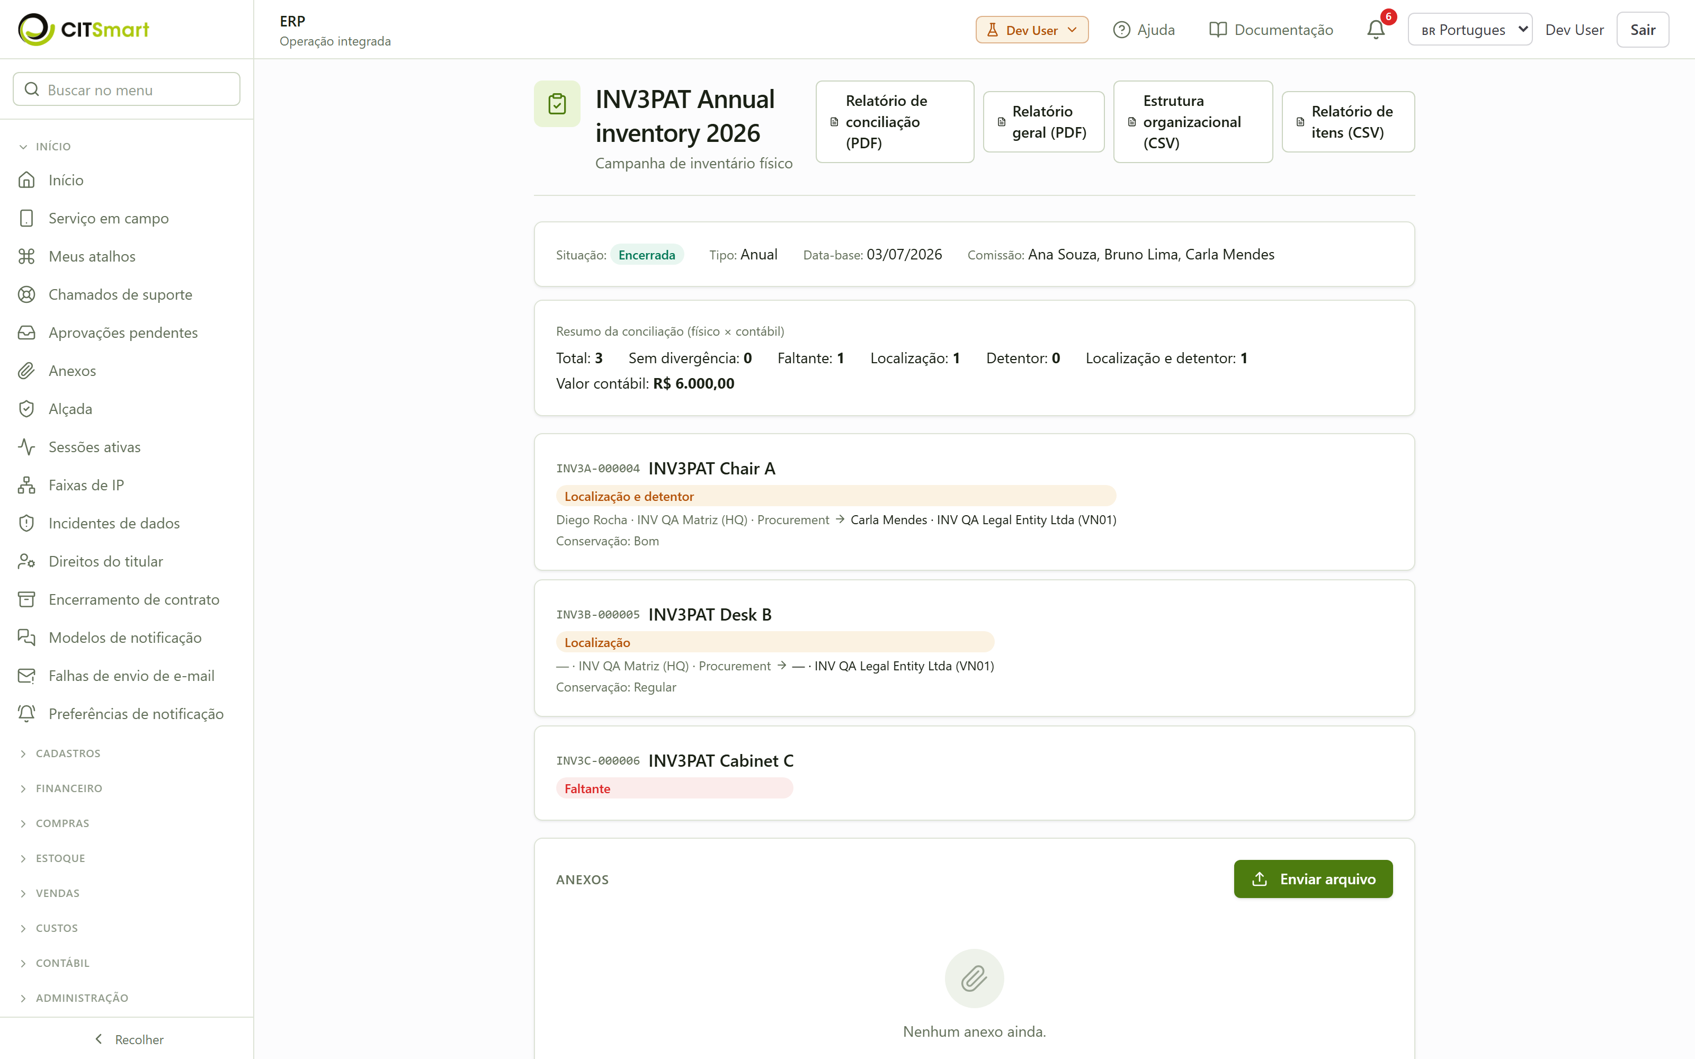Viewport: 1695px width, 1059px height.
Task: Click the Anexos paperclip icon in sidebar
Action: click(26, 371)
